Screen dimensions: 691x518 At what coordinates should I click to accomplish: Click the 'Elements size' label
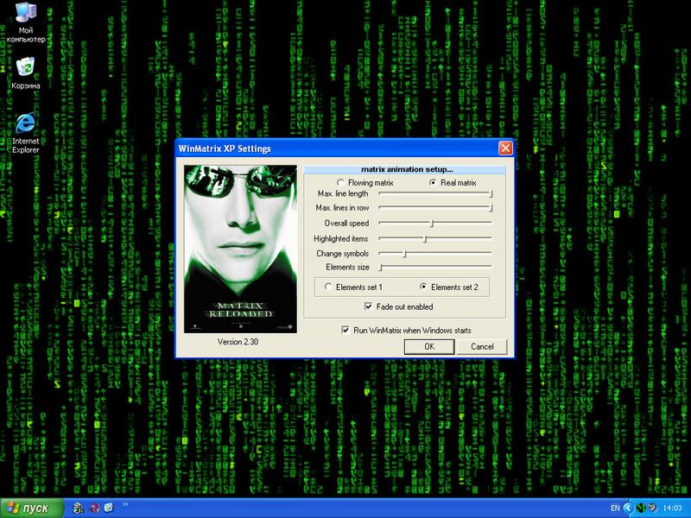(x=347, y=267)
